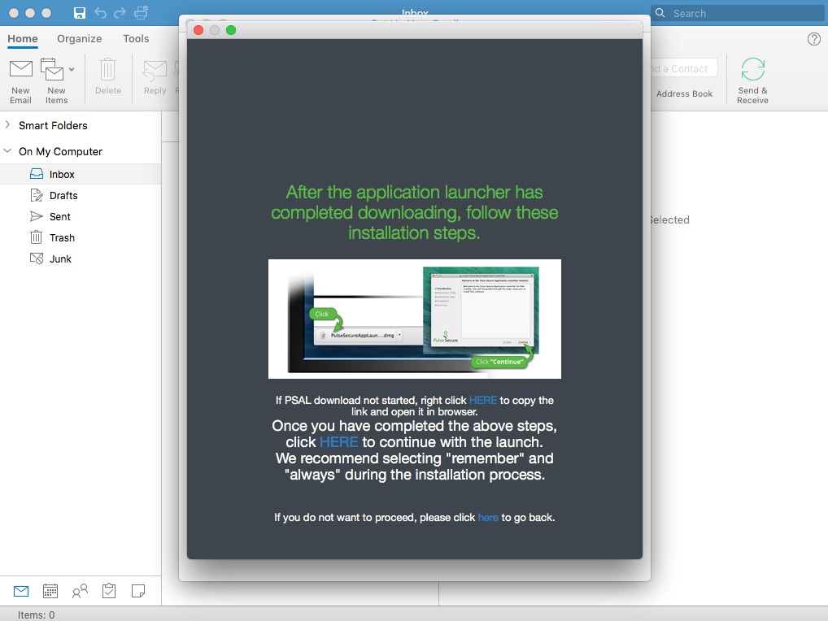Viewport: 828px width, 621px height.
Task: Click the magnifier icon in Search box
Action: pyautogui.click(x=660, y=13)
